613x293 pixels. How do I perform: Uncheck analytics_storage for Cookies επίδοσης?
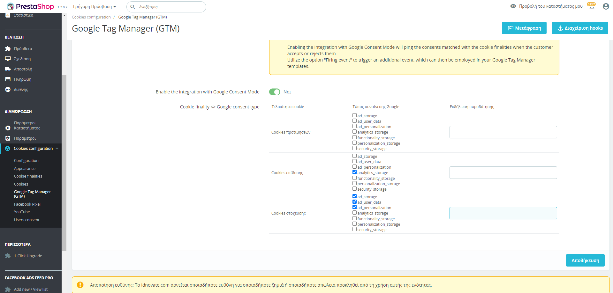tap(354, 172)
